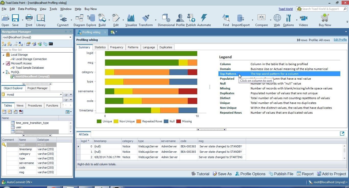This screenshot has width=349, height=188.
Task: Click the Buy Now cart icon
Action: tap(325, 18)
